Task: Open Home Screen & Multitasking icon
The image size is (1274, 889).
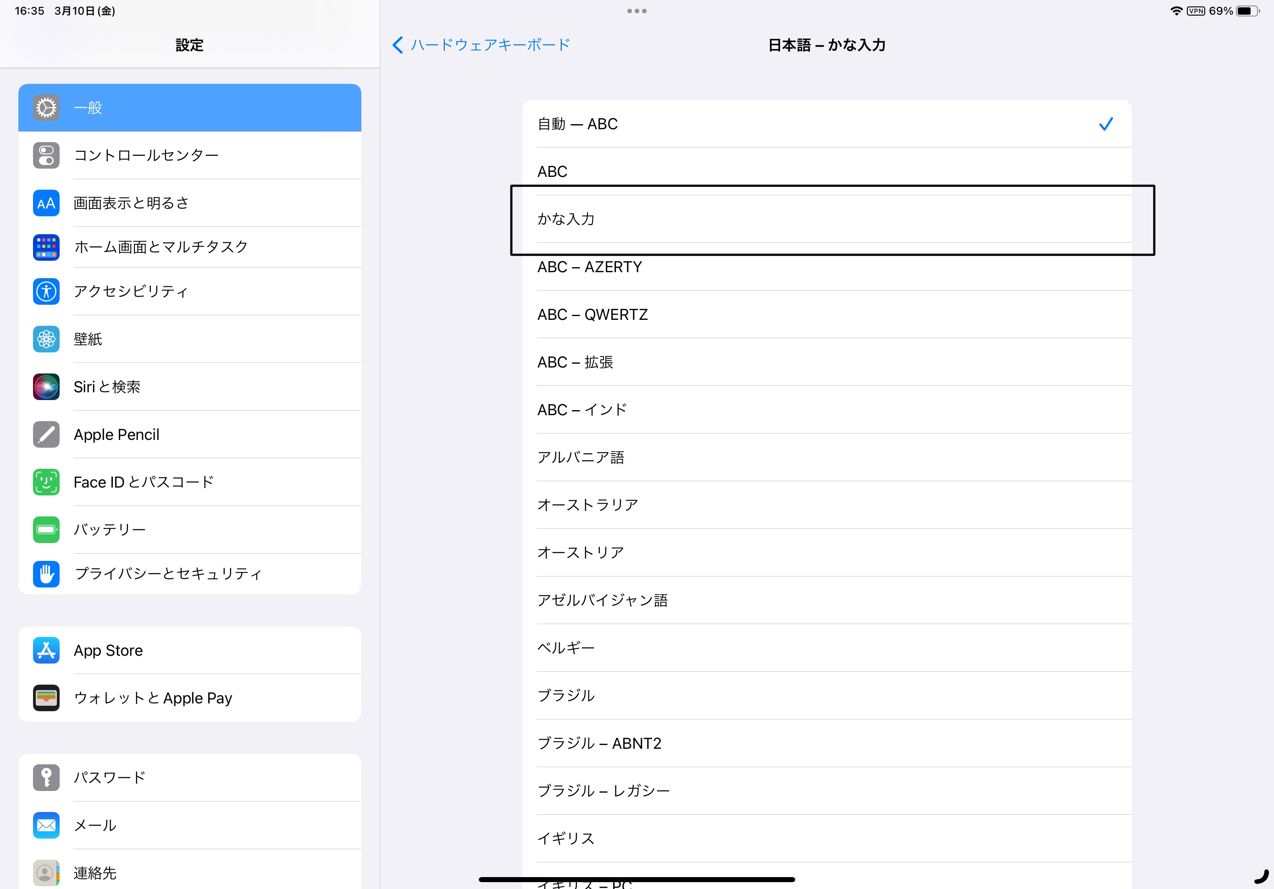Action: 46,247
